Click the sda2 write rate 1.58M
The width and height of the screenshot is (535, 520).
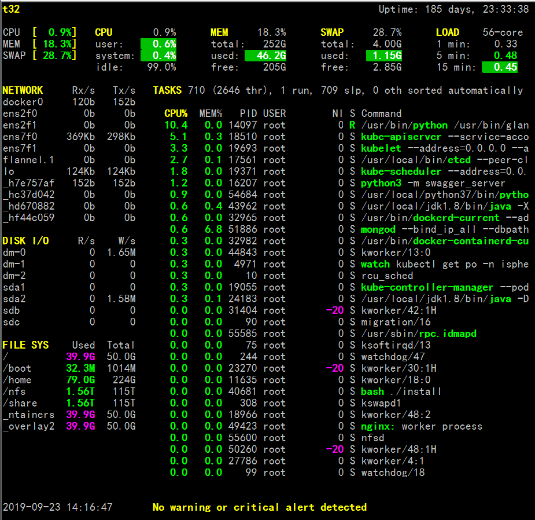[121, 299]
